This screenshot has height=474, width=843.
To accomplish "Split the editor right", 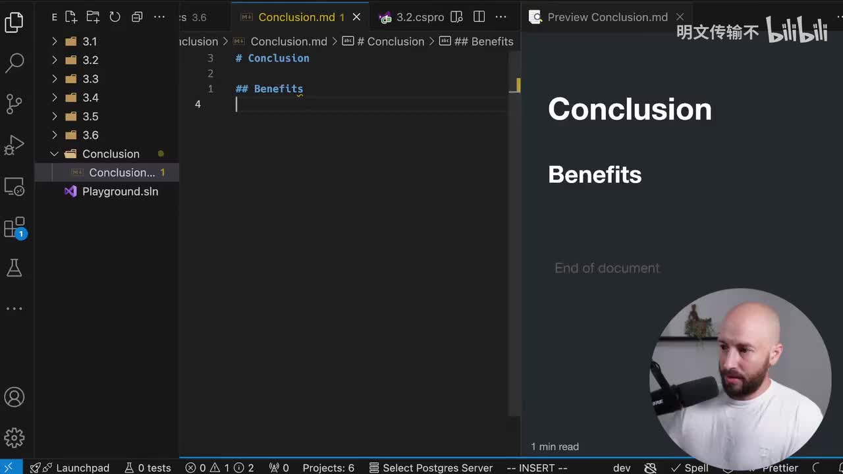I will [x=479, y=17].
